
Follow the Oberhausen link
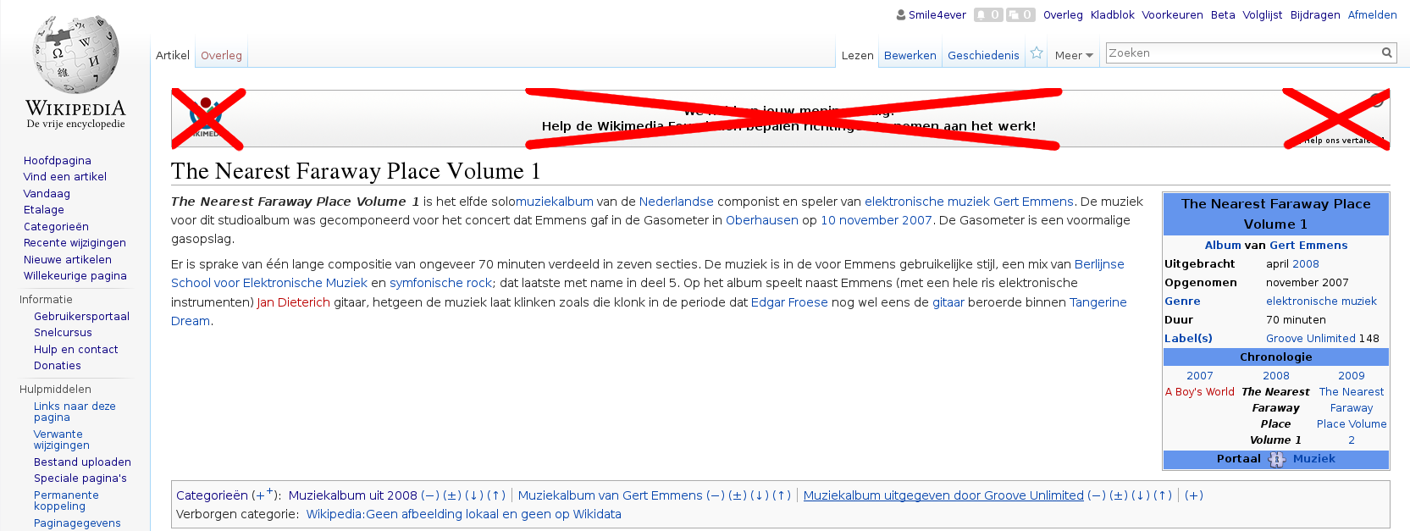click(x=762, y=220)
